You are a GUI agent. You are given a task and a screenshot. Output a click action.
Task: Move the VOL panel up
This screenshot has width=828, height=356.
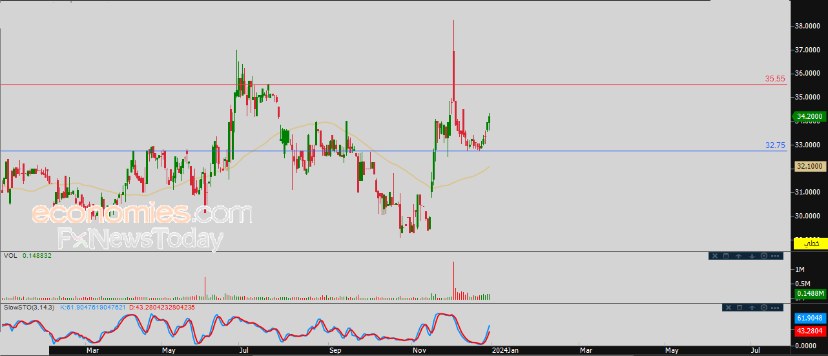(738, 256)
